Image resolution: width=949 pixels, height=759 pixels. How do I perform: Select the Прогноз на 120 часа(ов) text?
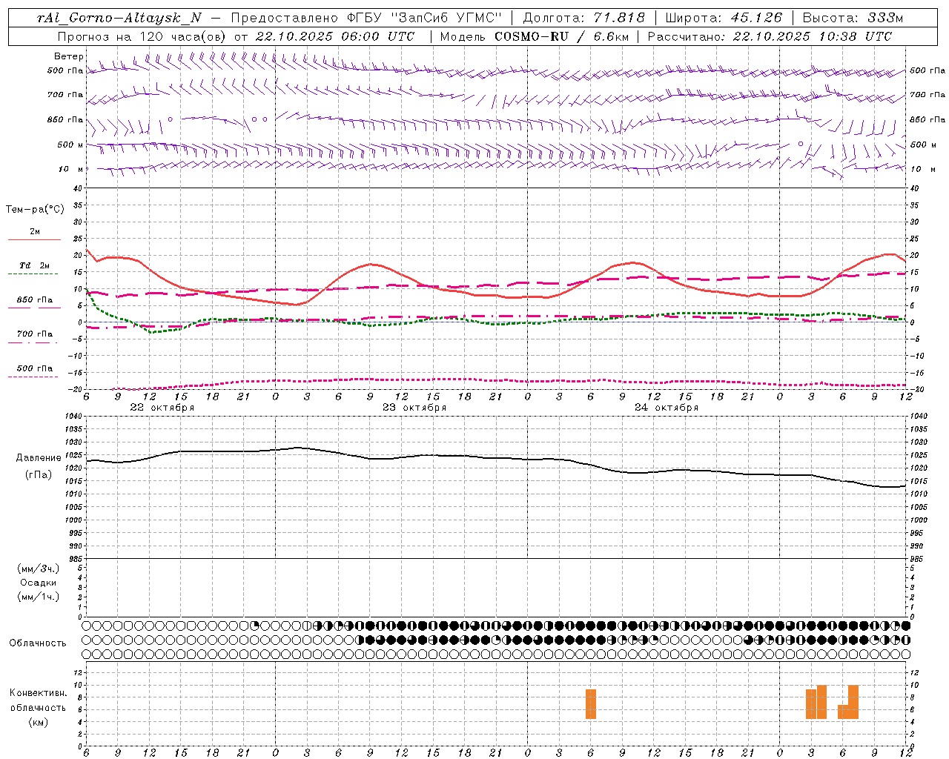(x=142, y=36)
